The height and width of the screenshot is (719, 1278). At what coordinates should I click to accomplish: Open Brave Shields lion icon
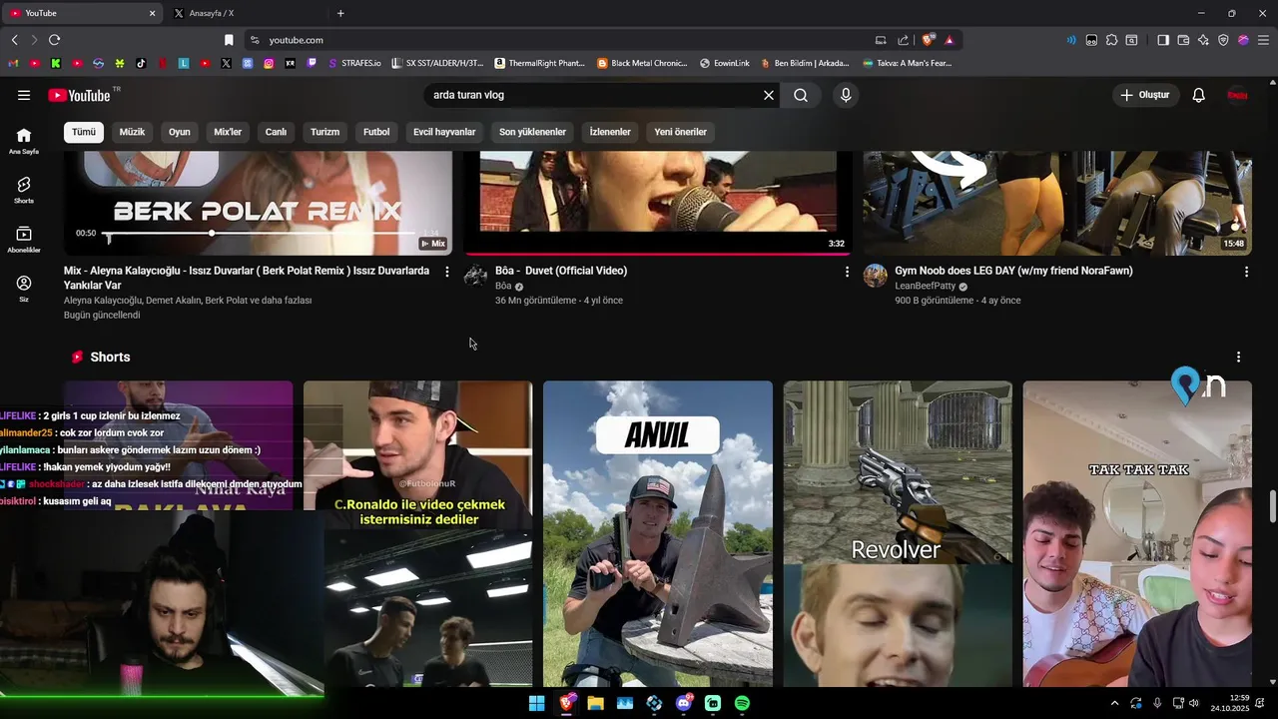[928, 40]
